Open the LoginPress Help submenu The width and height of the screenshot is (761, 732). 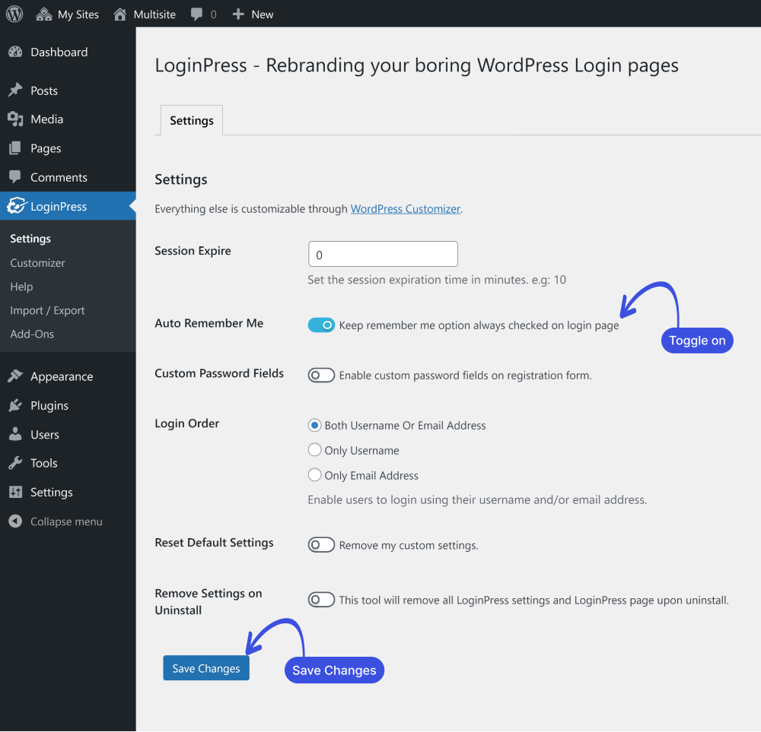point(21,287)
